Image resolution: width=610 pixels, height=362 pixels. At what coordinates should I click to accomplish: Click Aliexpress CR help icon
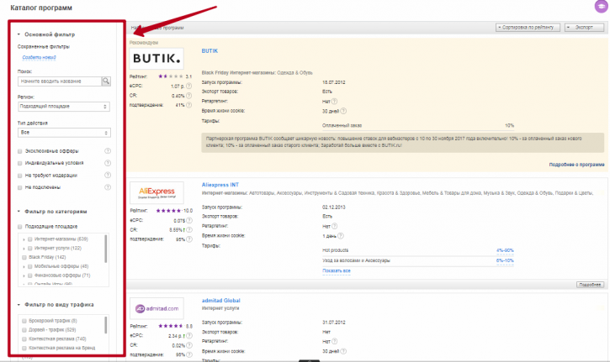click(189, 230)
